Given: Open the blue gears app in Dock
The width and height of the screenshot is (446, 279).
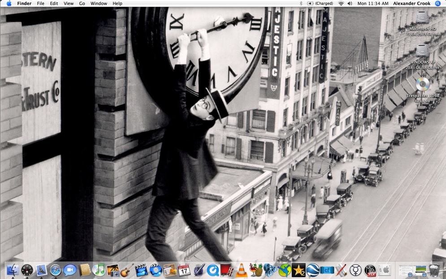Looking at the screenshot, I should click(x=270, y=270).
